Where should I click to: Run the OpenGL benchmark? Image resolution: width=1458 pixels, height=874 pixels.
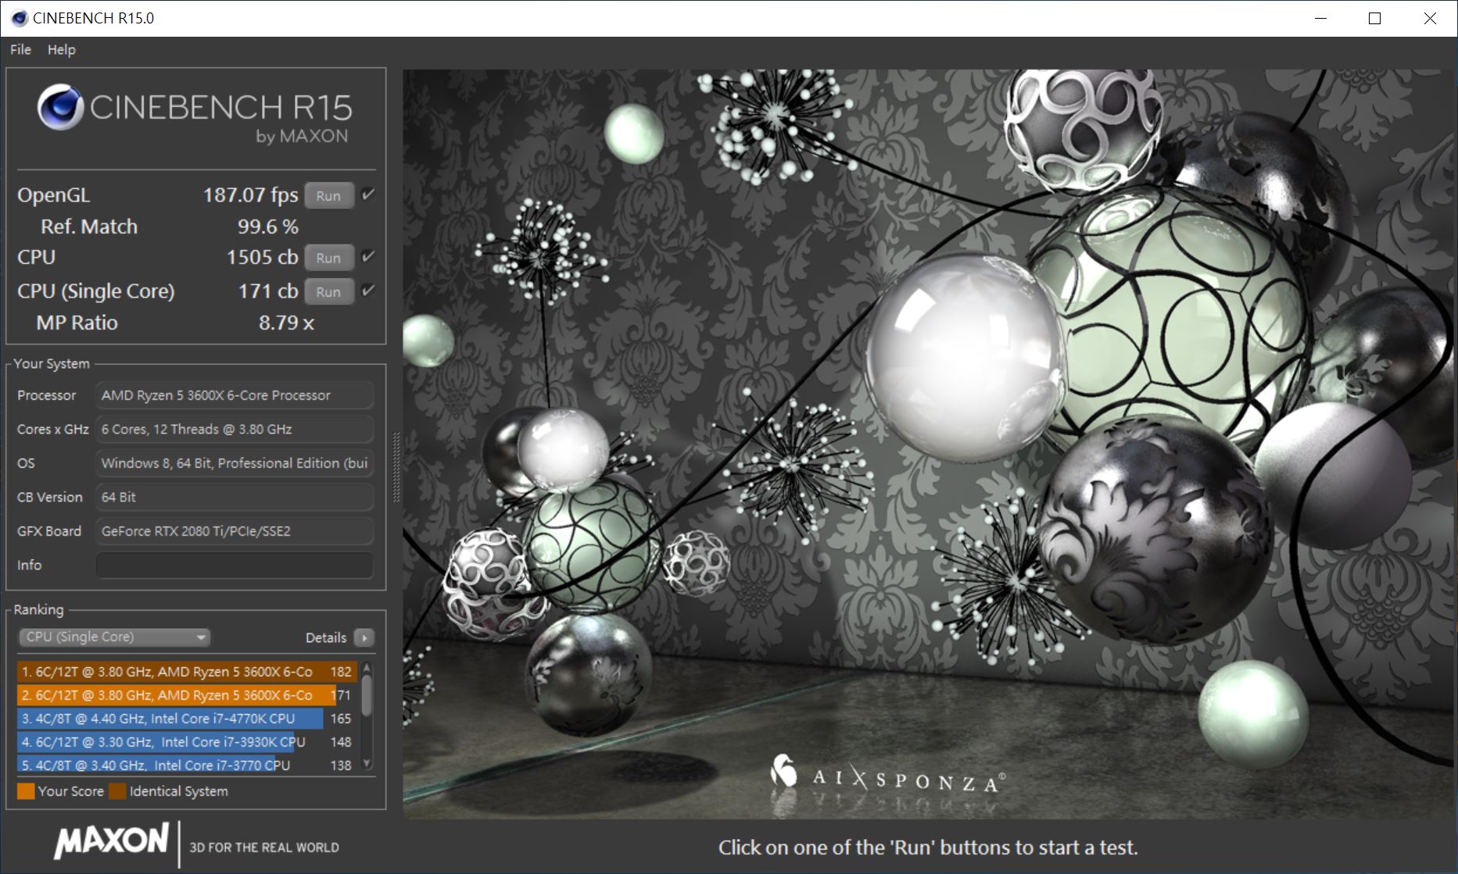[x=328, y=195]
